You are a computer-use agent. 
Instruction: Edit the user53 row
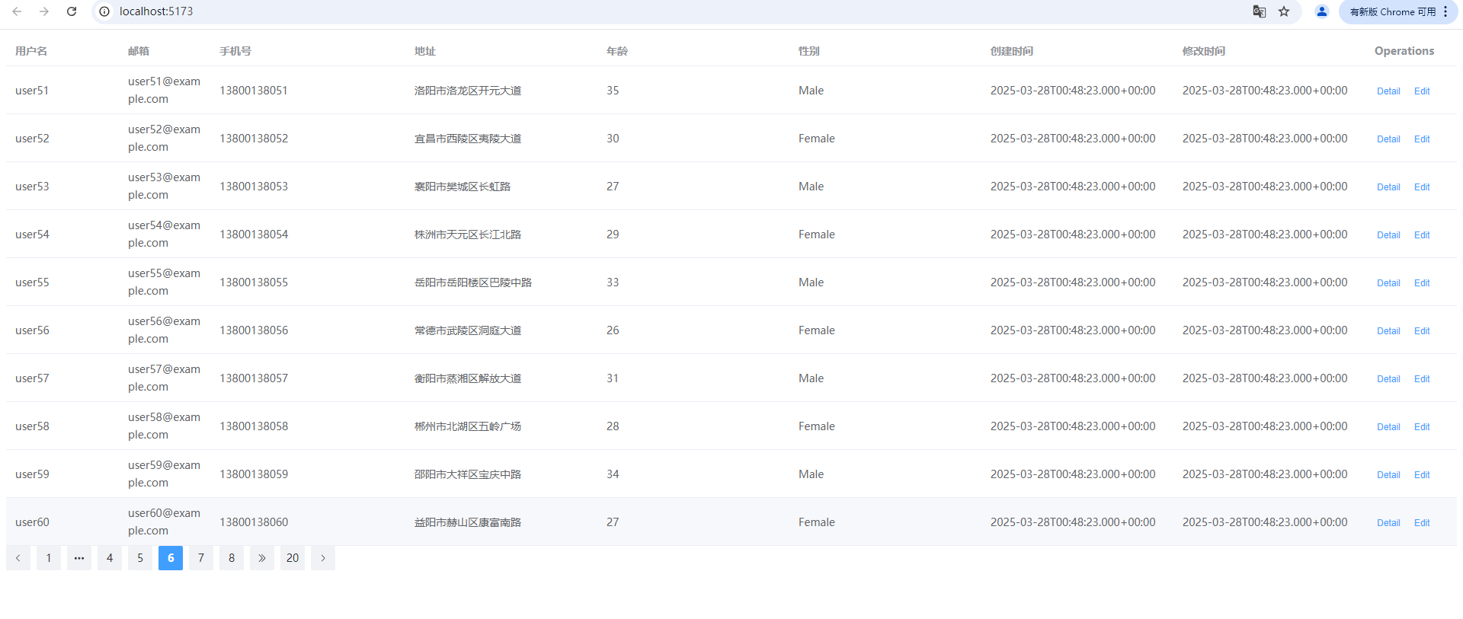pyautogui.click(x=1422, y=187)
